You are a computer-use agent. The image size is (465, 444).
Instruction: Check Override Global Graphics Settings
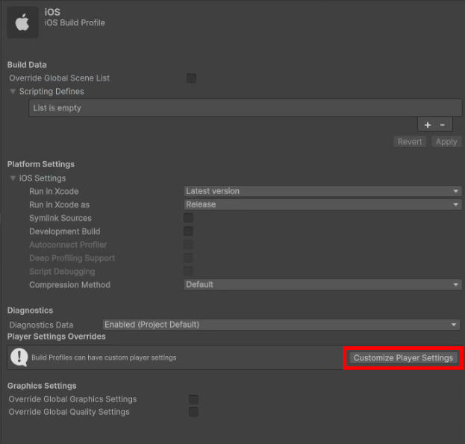(193, 399)
